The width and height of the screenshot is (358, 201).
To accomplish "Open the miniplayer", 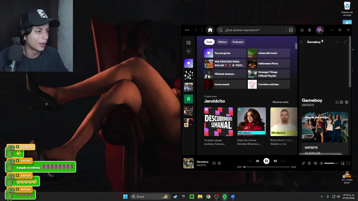I will [x=343, y=163].
